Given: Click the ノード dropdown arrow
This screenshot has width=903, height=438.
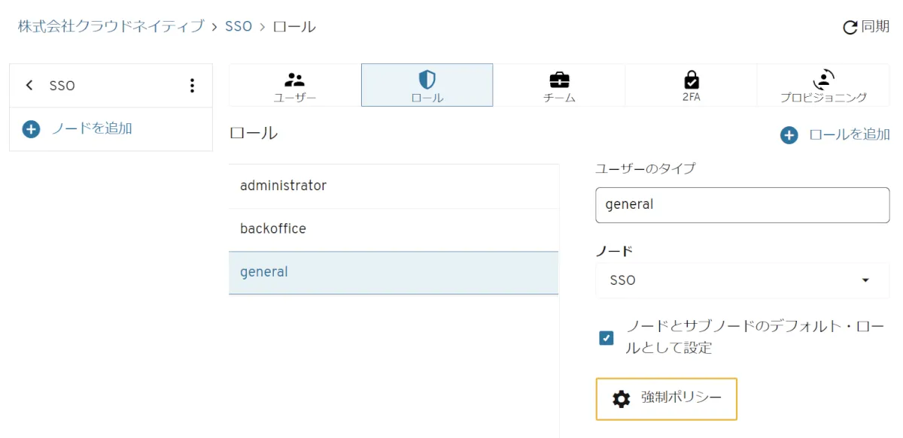Looking at the screenshot, I should (865, 280).
